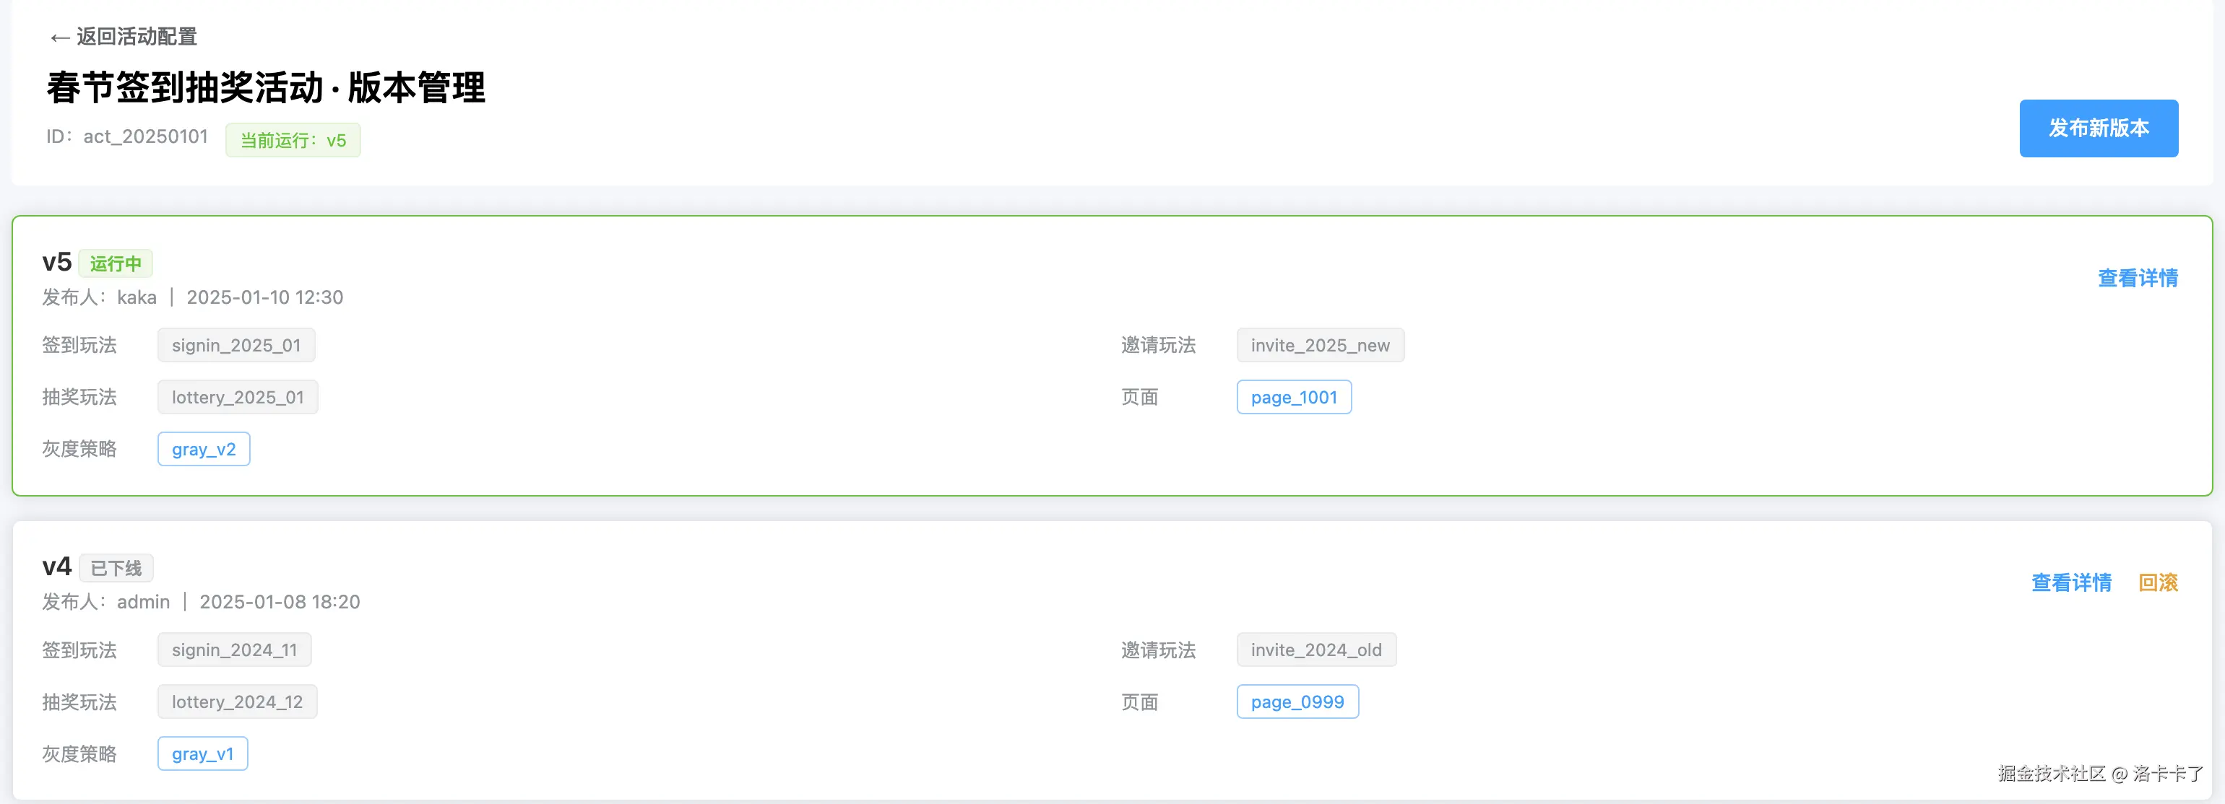Viewport: 2225px width, 804px height.
Task: Select the lottery_2024_12 tag
Action: pos(237,702)
